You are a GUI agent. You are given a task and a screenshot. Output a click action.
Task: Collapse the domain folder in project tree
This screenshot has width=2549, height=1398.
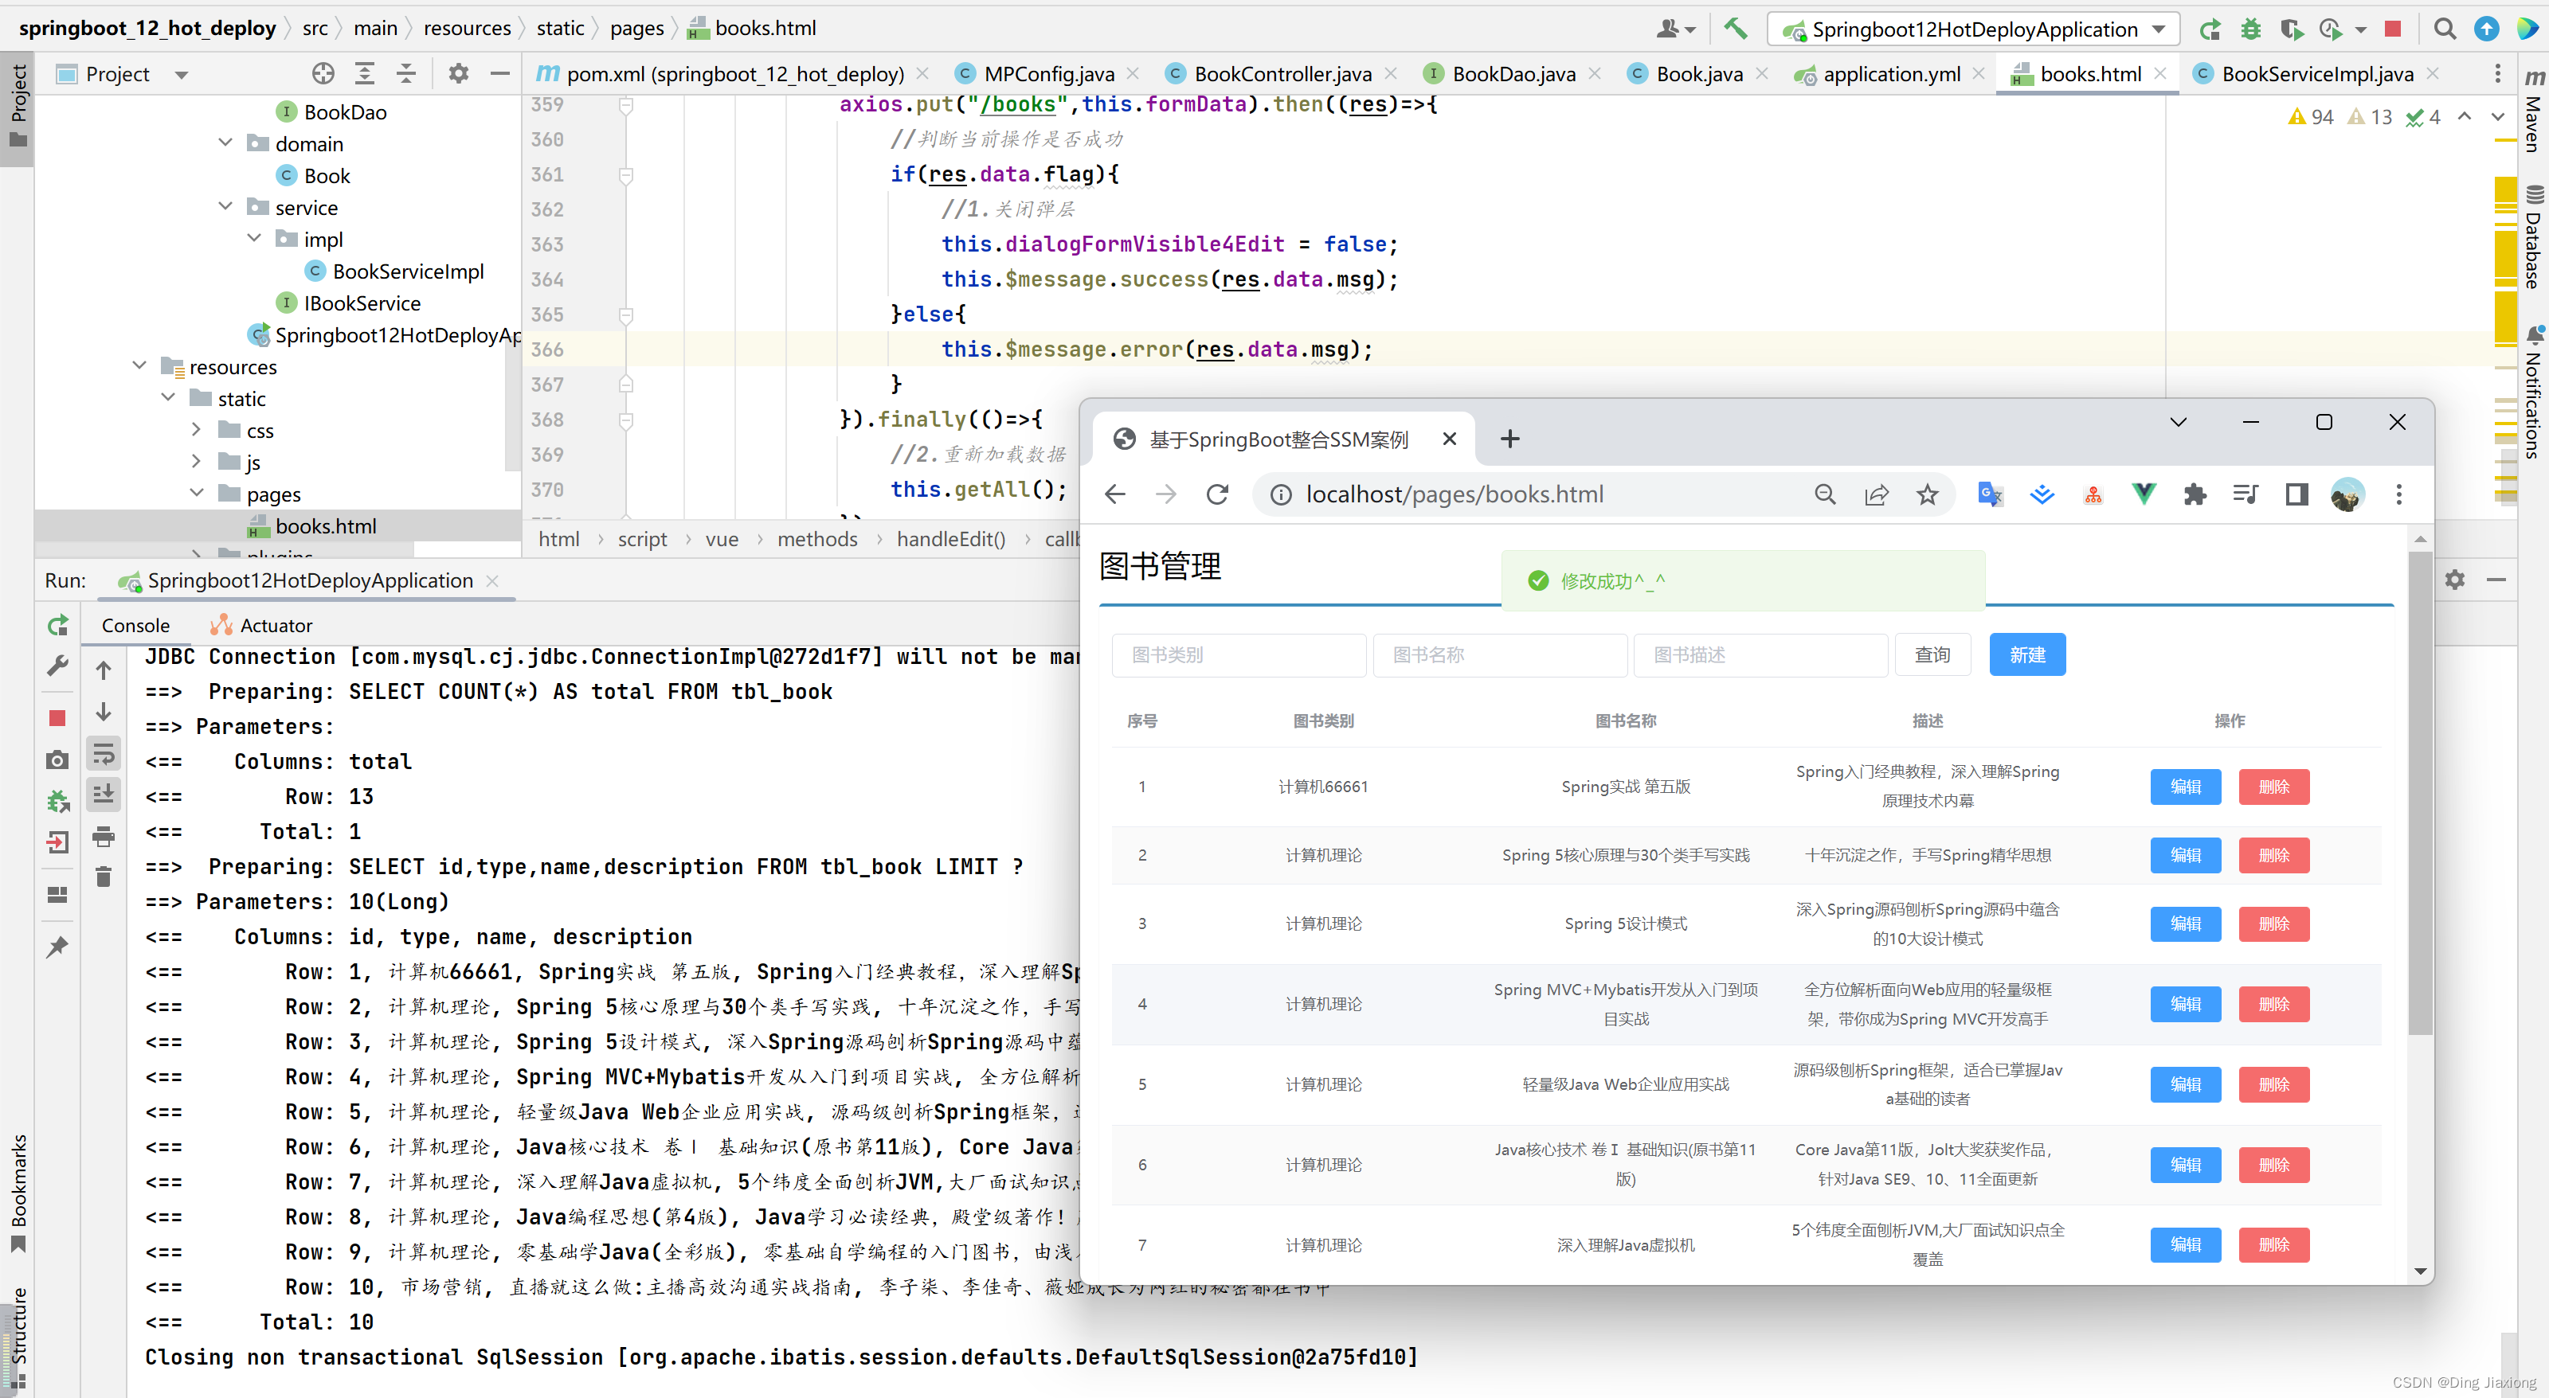click(x=225, y=143)
